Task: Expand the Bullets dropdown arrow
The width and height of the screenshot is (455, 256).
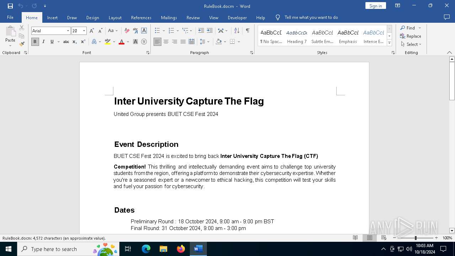Action: pos(164,31)
